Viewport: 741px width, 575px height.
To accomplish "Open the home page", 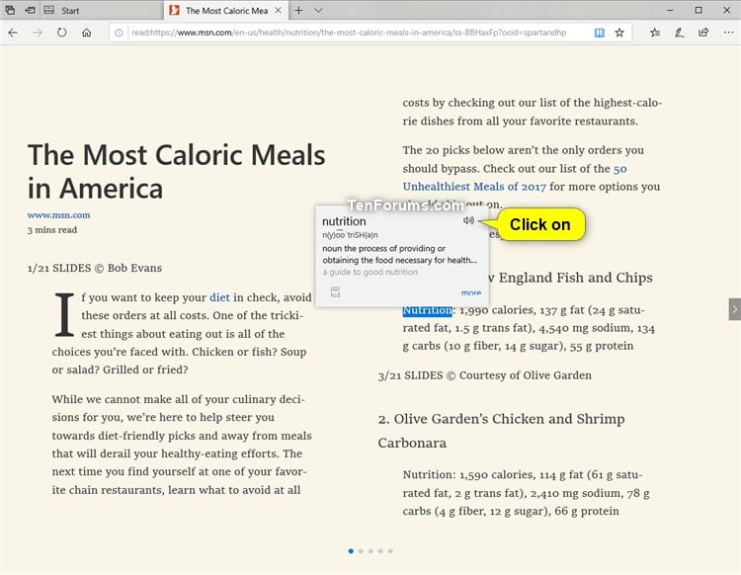I will coord(87,33).
